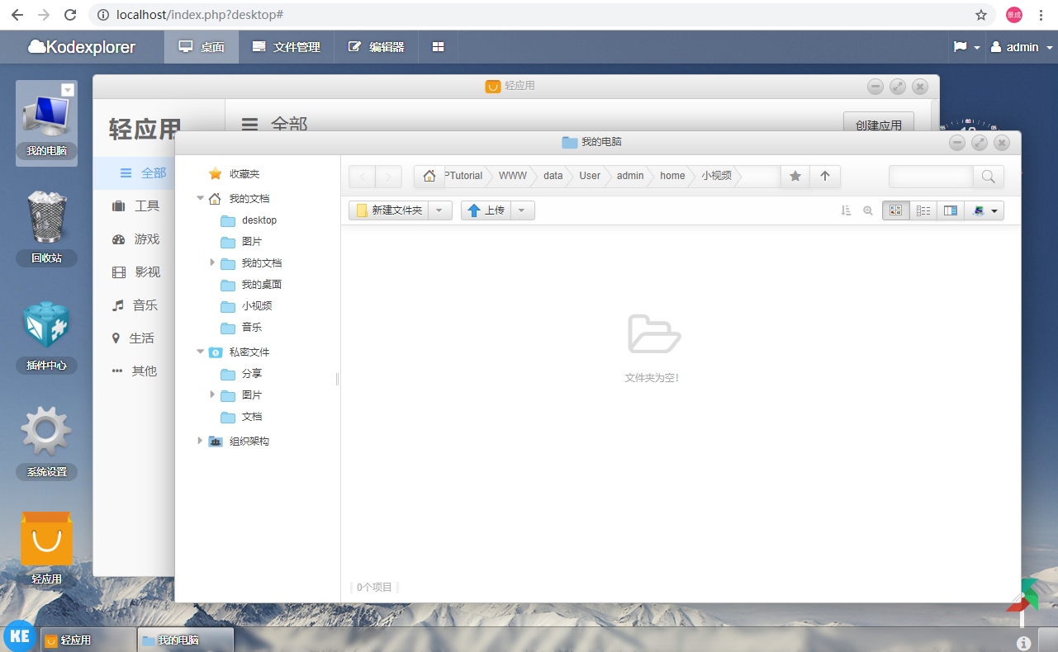This screenshot has height=652, width=1058.
Task: Click the 上传 upload button
Action: point(486,210)
